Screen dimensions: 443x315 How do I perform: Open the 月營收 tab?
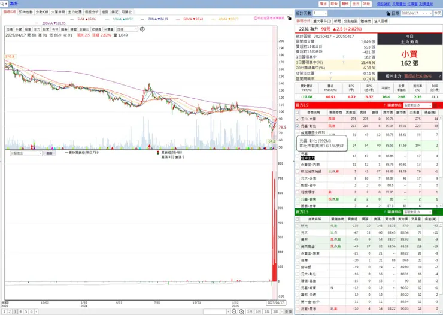coord(126,12)
